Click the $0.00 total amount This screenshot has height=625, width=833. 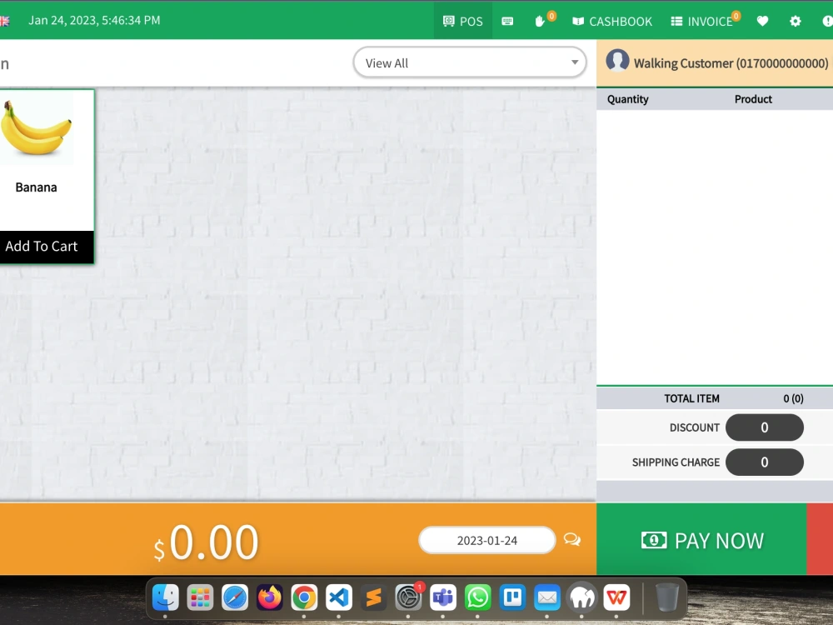pos(206,542)
